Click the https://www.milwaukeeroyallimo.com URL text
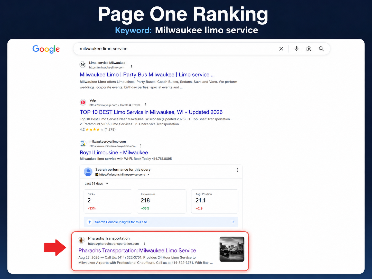The height and width of the screenshot is (279, 372). (113, 146)
